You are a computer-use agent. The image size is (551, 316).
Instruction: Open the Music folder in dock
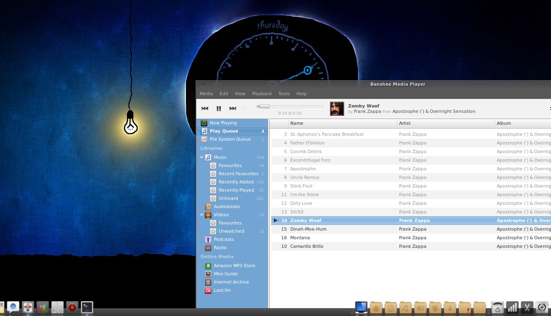(x=406, y=307)
